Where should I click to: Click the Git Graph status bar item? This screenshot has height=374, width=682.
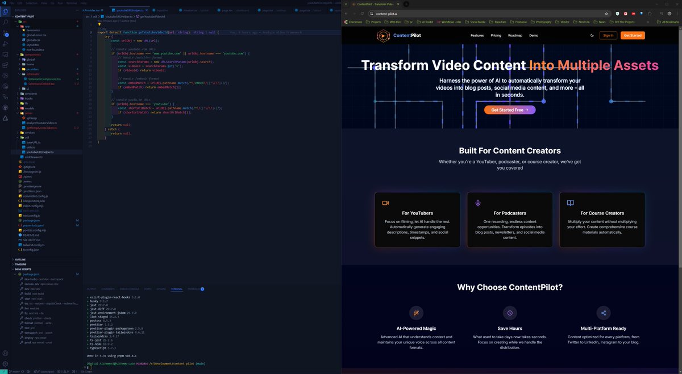pos(86,372)
